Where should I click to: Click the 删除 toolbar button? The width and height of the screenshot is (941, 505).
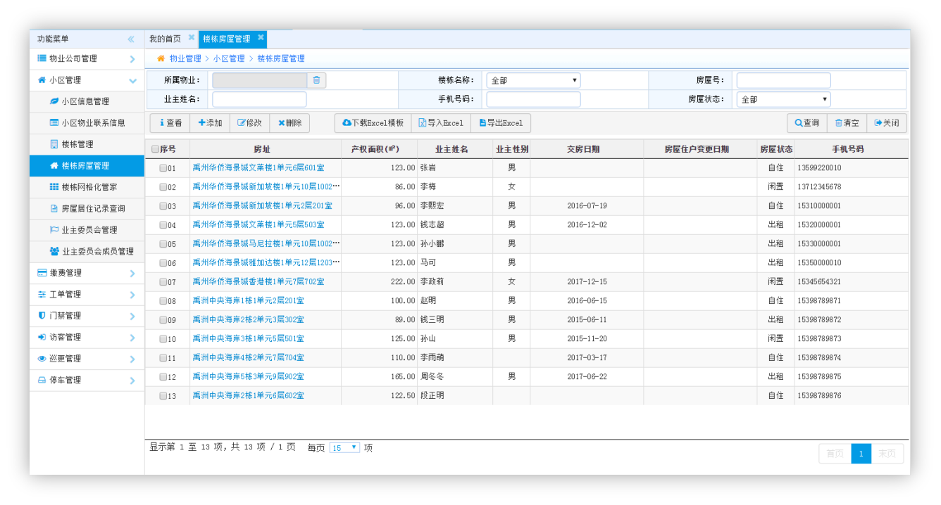289,123
